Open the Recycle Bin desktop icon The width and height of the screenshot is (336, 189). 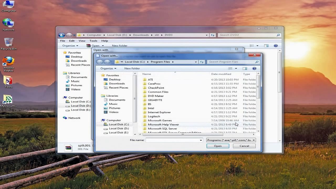[x=8, y=44]
